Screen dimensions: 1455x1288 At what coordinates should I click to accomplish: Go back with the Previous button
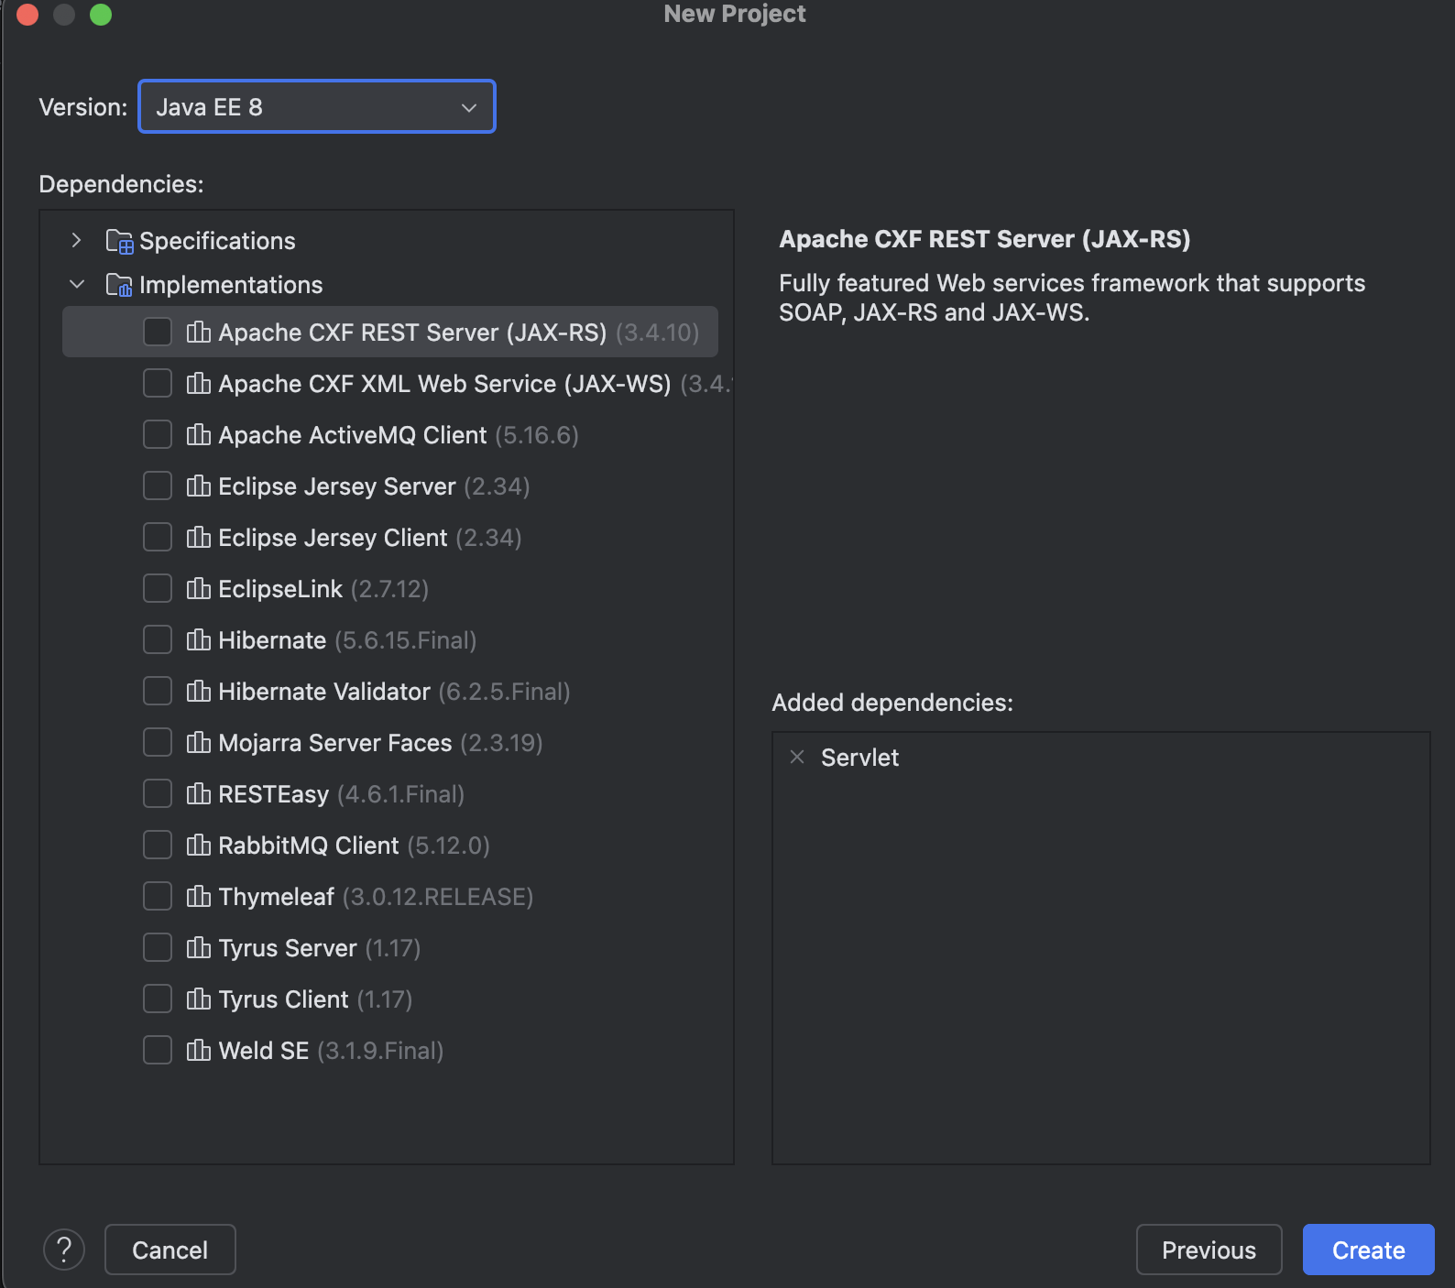1209,1250
